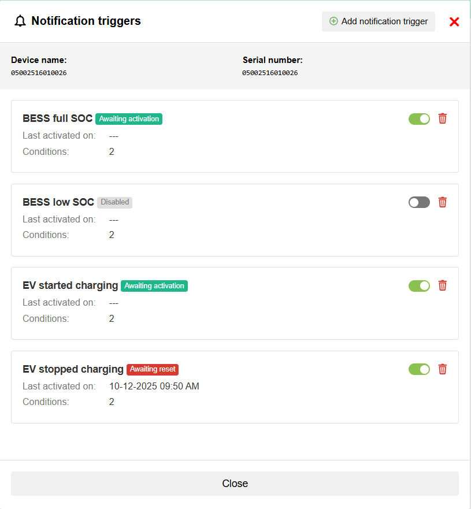Turn off EV stopped charging toggle
Screen dimensions: 471x509
[419, 369]
